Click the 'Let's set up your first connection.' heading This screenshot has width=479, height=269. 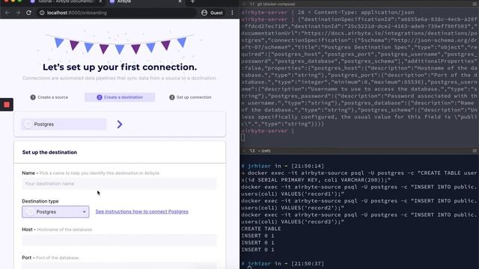pos(120,67)
